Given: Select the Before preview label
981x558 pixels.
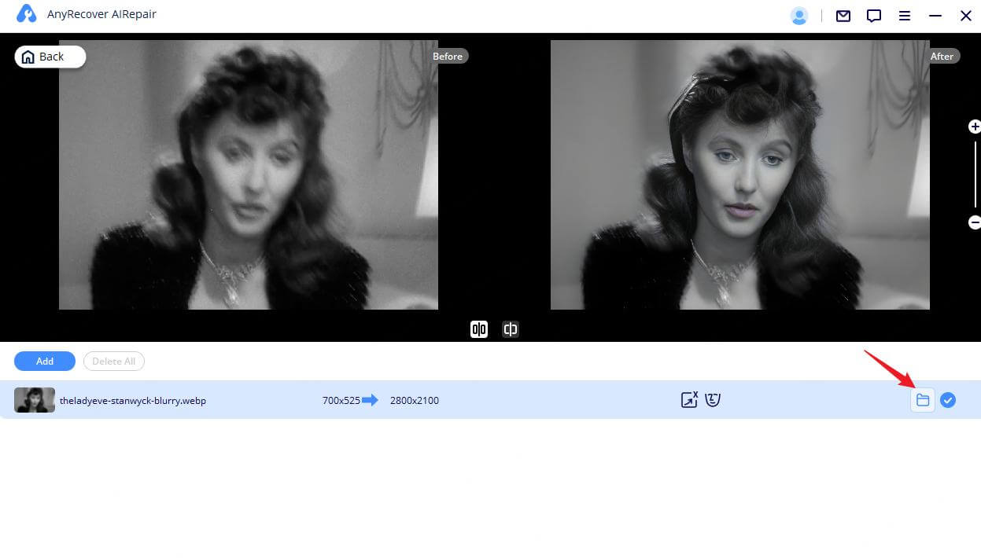Looking at the screenshot, I should click(448, 56).
